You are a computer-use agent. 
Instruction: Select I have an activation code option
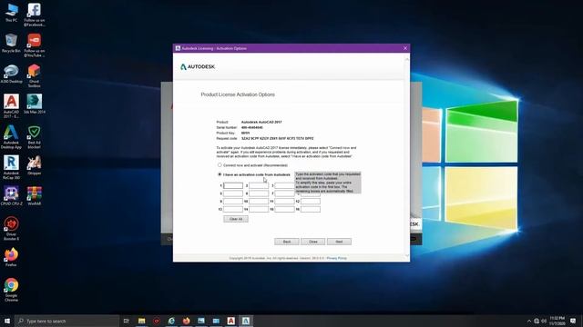[x=220, y=174]
